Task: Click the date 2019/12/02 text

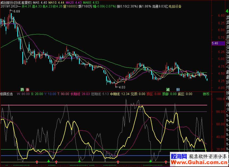Action: (x=9, y=6)
